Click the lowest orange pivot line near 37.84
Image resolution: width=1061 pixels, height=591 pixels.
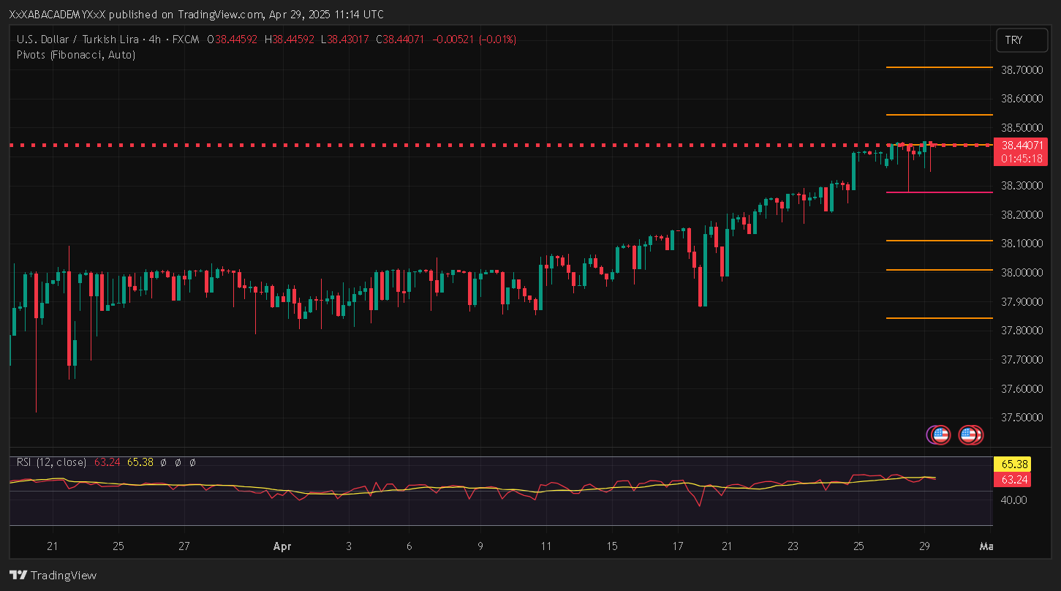click(939, 318)
